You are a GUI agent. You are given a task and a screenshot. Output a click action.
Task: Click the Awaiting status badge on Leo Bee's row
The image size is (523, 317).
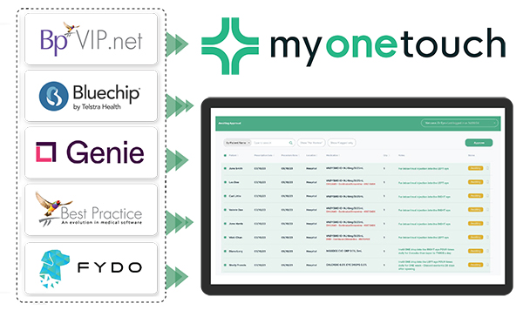pyautogui.click(x=475, y=182)
